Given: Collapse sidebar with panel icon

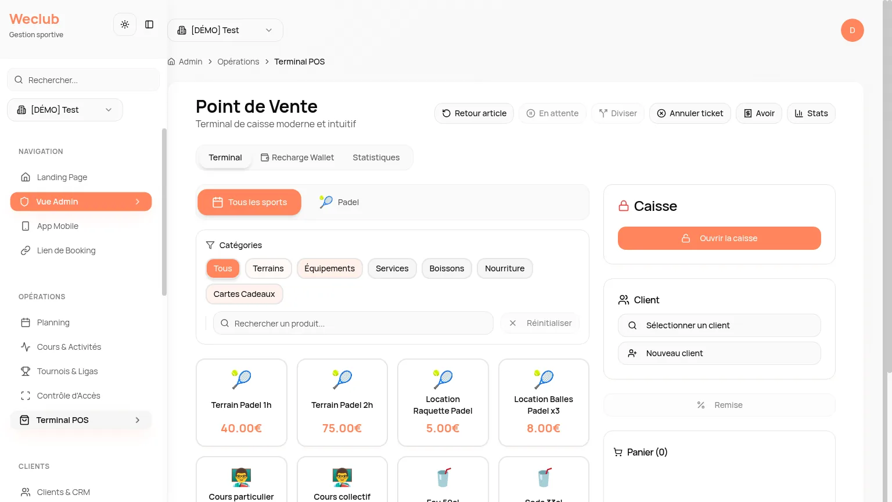Looking at the screenshot, I should pos(149,24).
